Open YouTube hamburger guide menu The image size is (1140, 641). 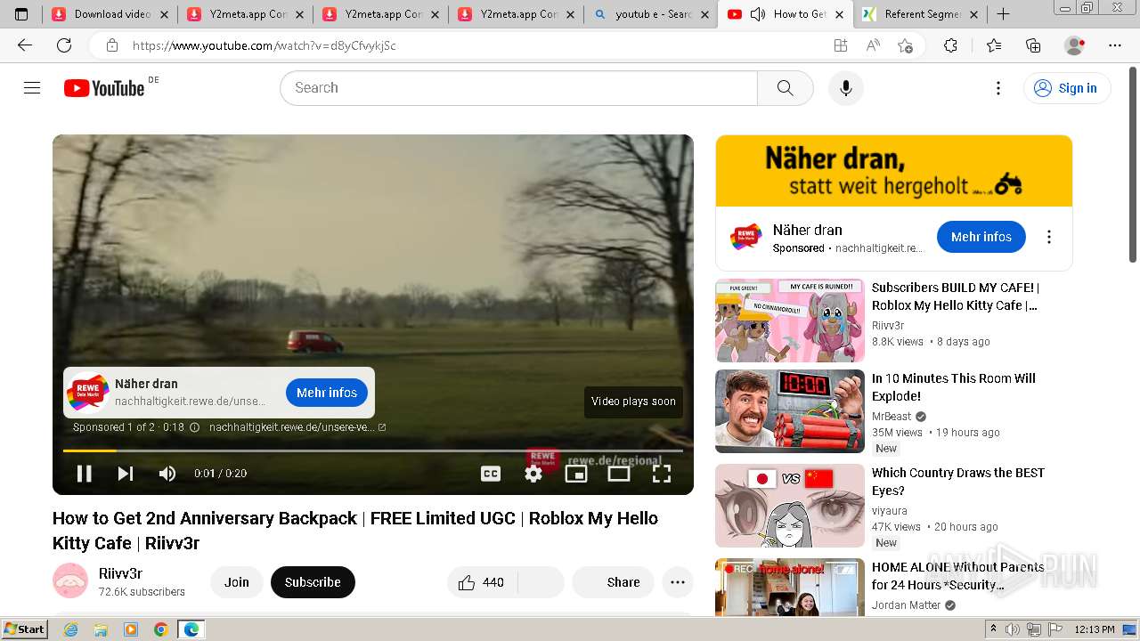point(32,87)
